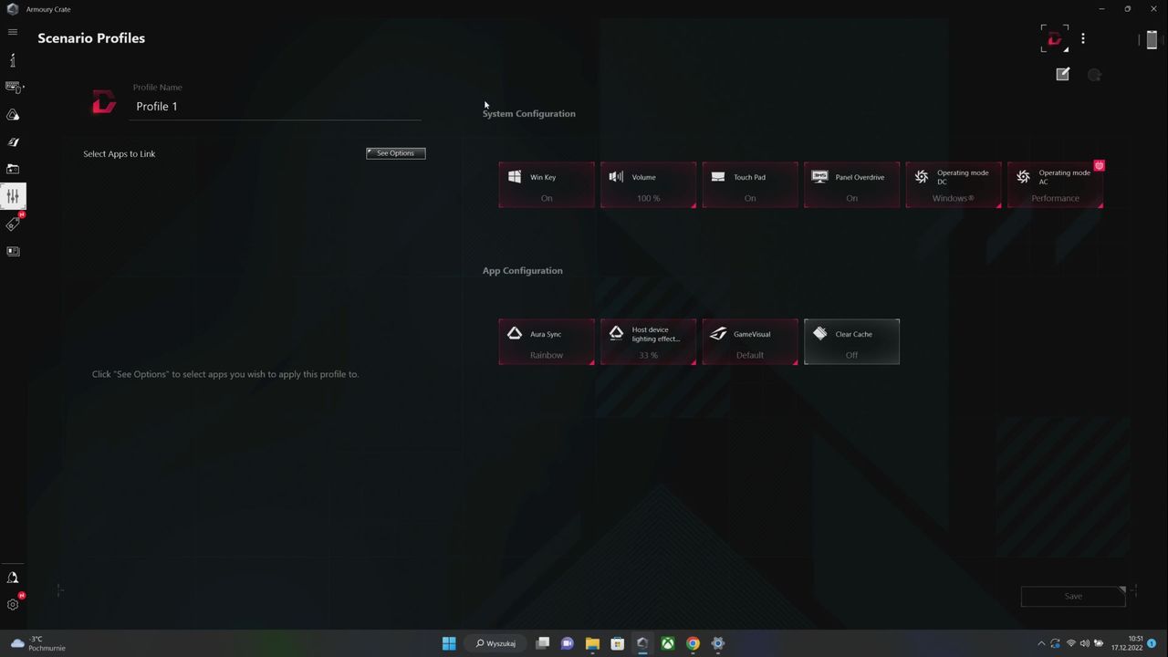Click red badge on Operating mode AC tile
Viewport: 1168px width, 657px height.
(x=1100, y=166)
